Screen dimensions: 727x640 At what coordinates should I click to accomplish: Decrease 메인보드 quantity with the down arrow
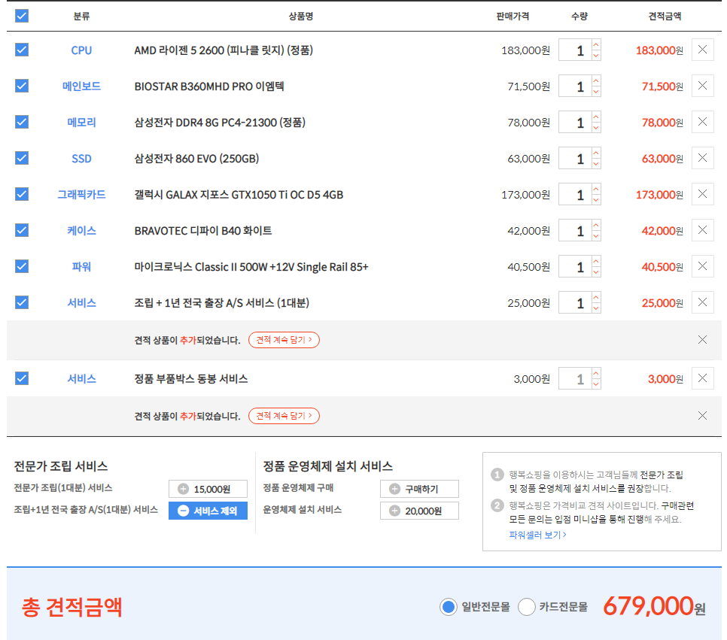596,91
